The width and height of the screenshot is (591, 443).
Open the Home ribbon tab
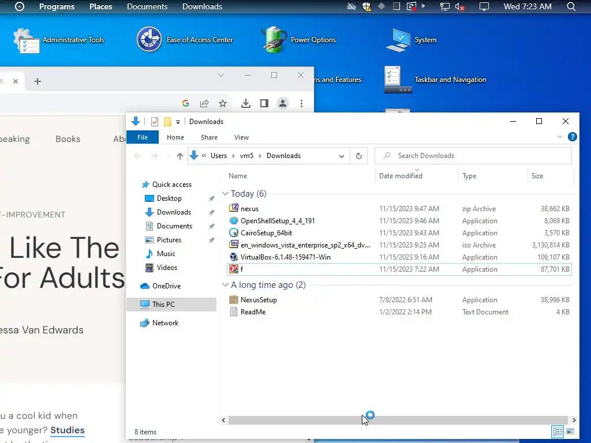(x=175, y=137)
